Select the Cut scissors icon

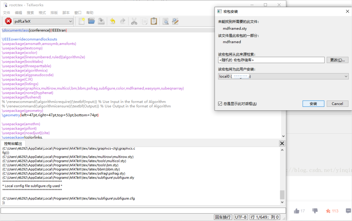[x=134, y=21]
